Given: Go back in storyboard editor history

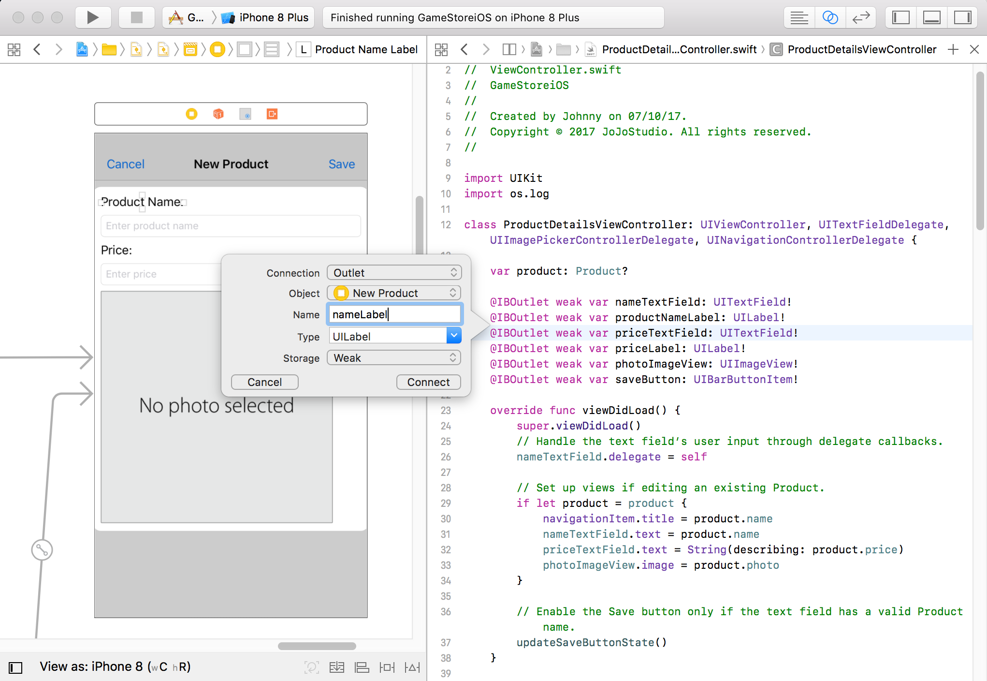Looking at the screenshot, I should click(37, 49).
